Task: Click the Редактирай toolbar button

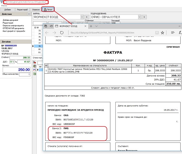Action: [x=22, y=9]
